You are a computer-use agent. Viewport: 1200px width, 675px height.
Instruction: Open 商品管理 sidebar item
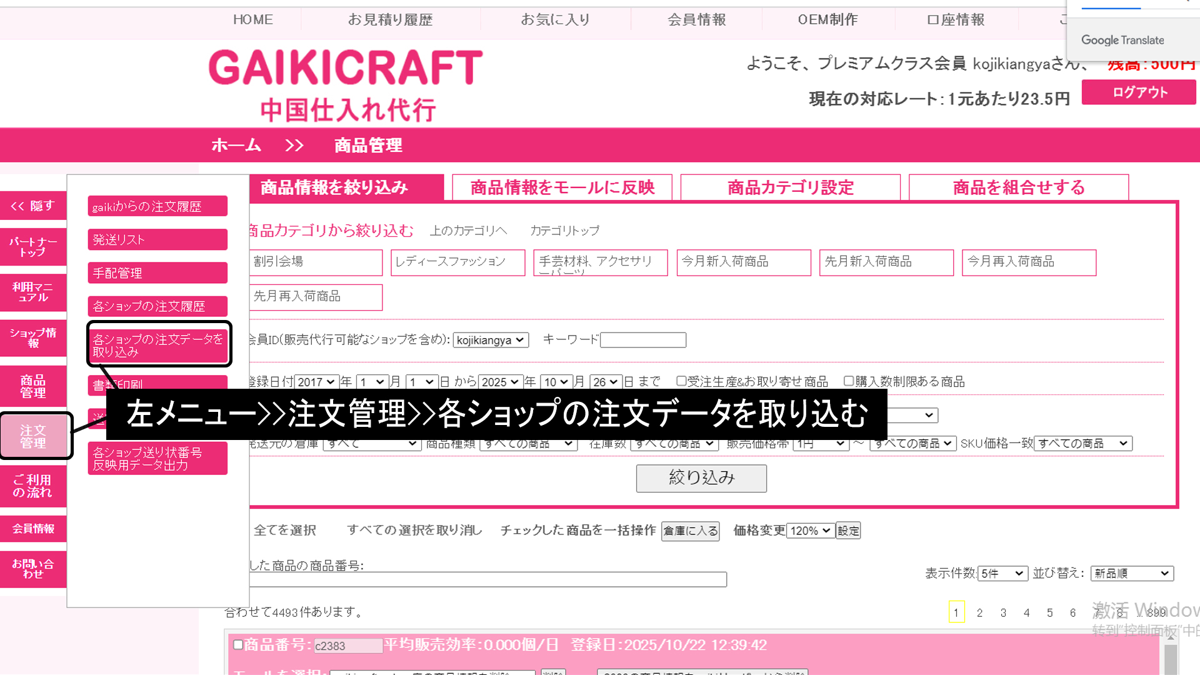(33, 386)
